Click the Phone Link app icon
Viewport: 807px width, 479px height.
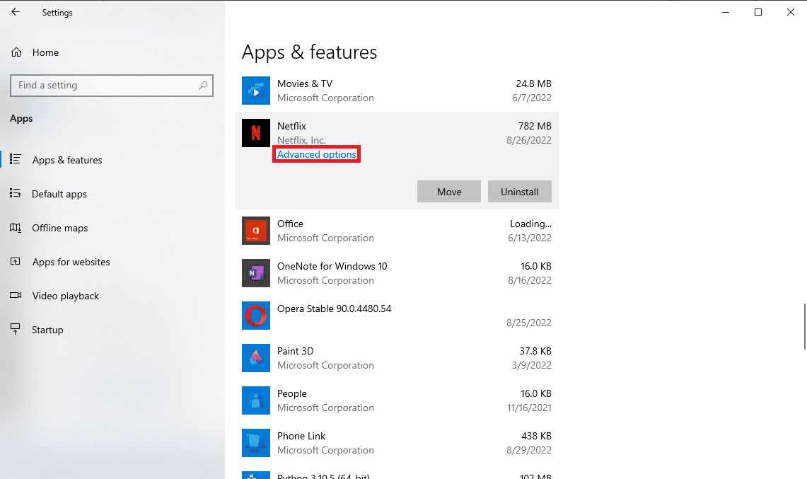pos(256,443)
